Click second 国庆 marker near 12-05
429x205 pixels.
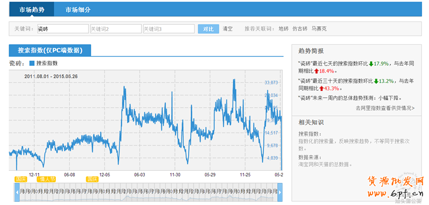[92, 179]
